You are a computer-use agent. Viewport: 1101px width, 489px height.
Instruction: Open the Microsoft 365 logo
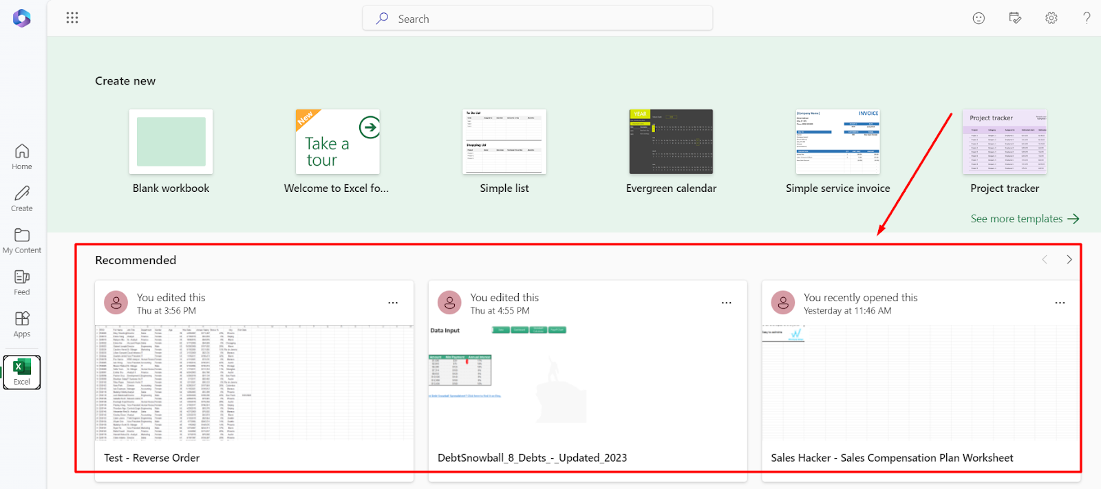click(22, 18)
